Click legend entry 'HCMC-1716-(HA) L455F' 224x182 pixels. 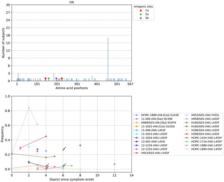point(203,141)
